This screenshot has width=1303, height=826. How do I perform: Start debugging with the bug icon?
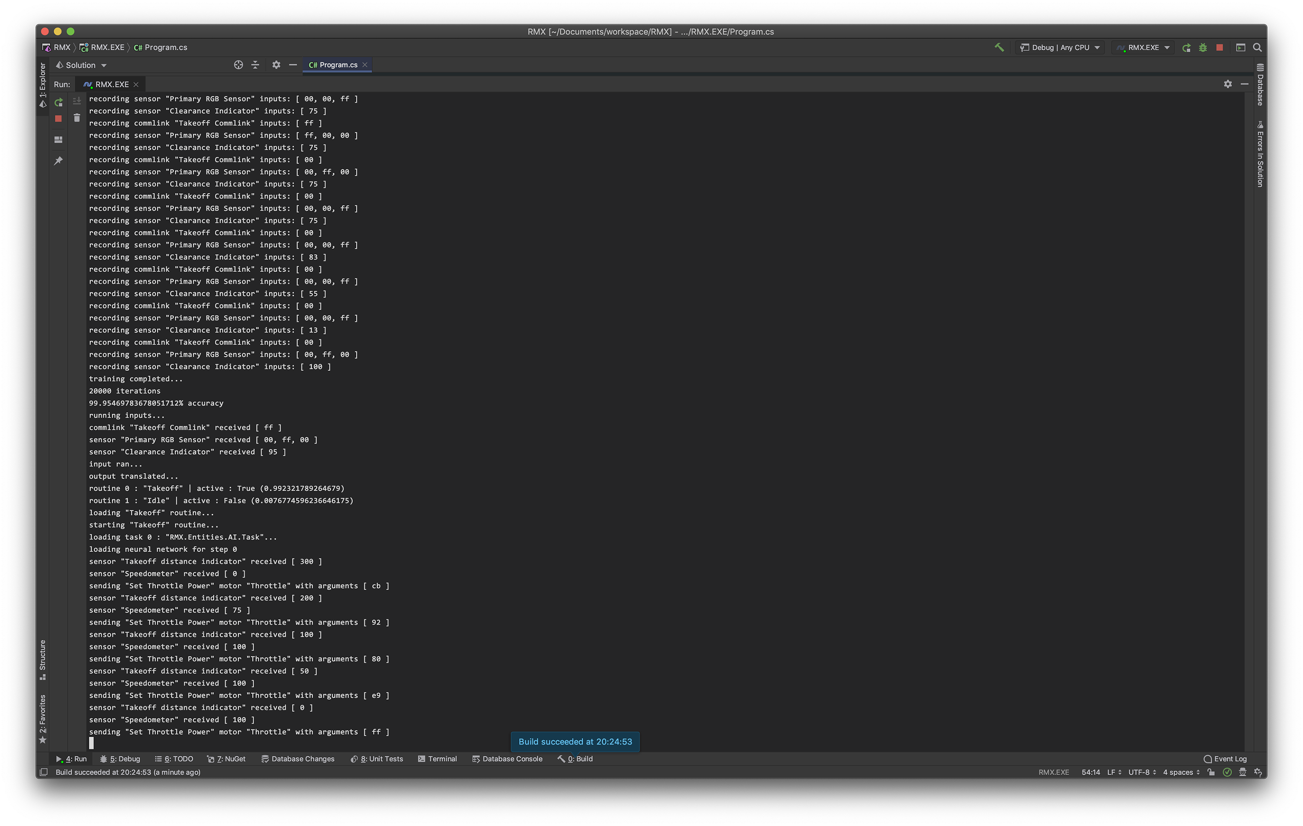pyautogui.click(x=1204, y=48)
